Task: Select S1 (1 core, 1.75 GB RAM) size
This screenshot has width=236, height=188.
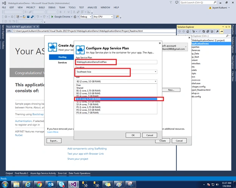Action: 116,99
